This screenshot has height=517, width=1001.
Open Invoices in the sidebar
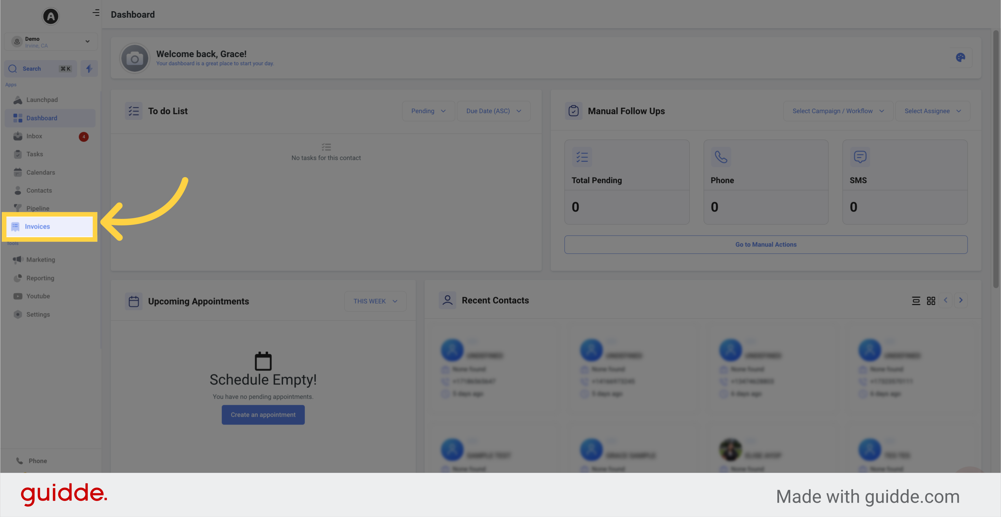tap(50, 226)
